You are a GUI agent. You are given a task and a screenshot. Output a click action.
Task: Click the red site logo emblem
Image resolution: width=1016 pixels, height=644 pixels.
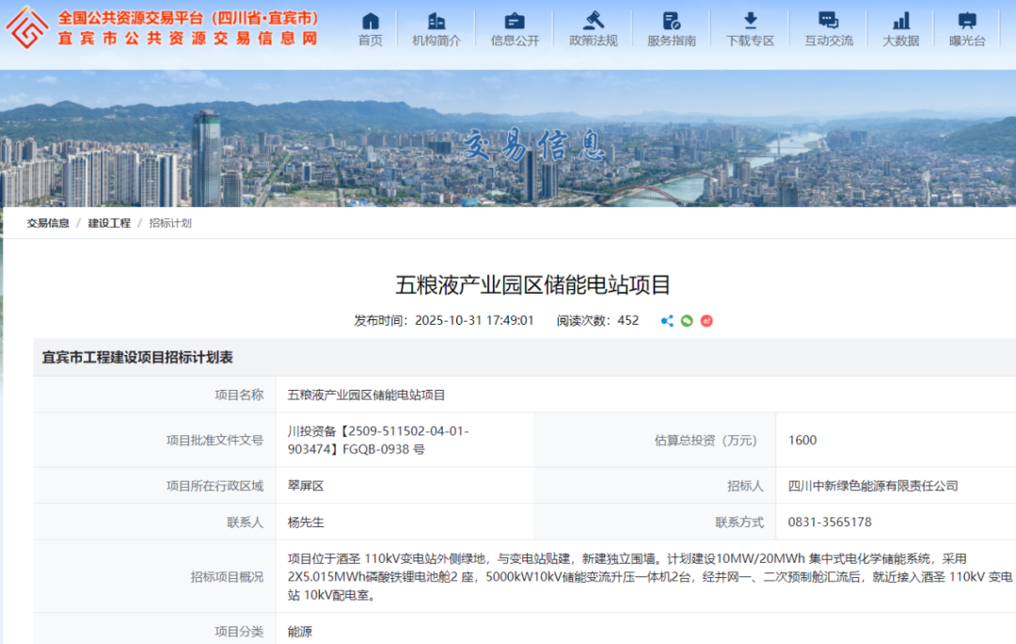(26, 27)
